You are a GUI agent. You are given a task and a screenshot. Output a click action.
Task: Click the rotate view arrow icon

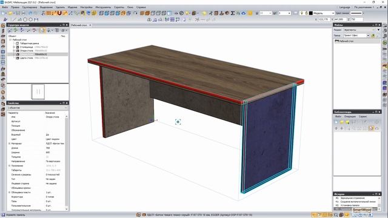click(135, 13)
